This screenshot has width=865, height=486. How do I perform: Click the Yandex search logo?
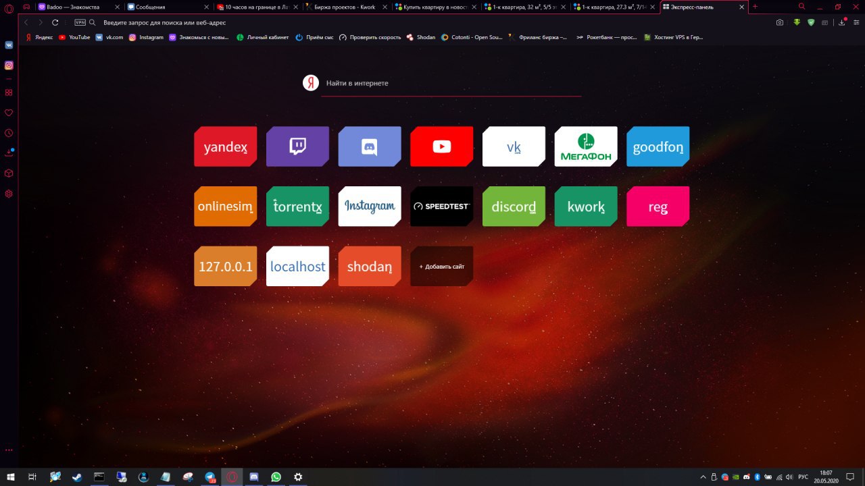pyautogui.click(x=310, y=83)
